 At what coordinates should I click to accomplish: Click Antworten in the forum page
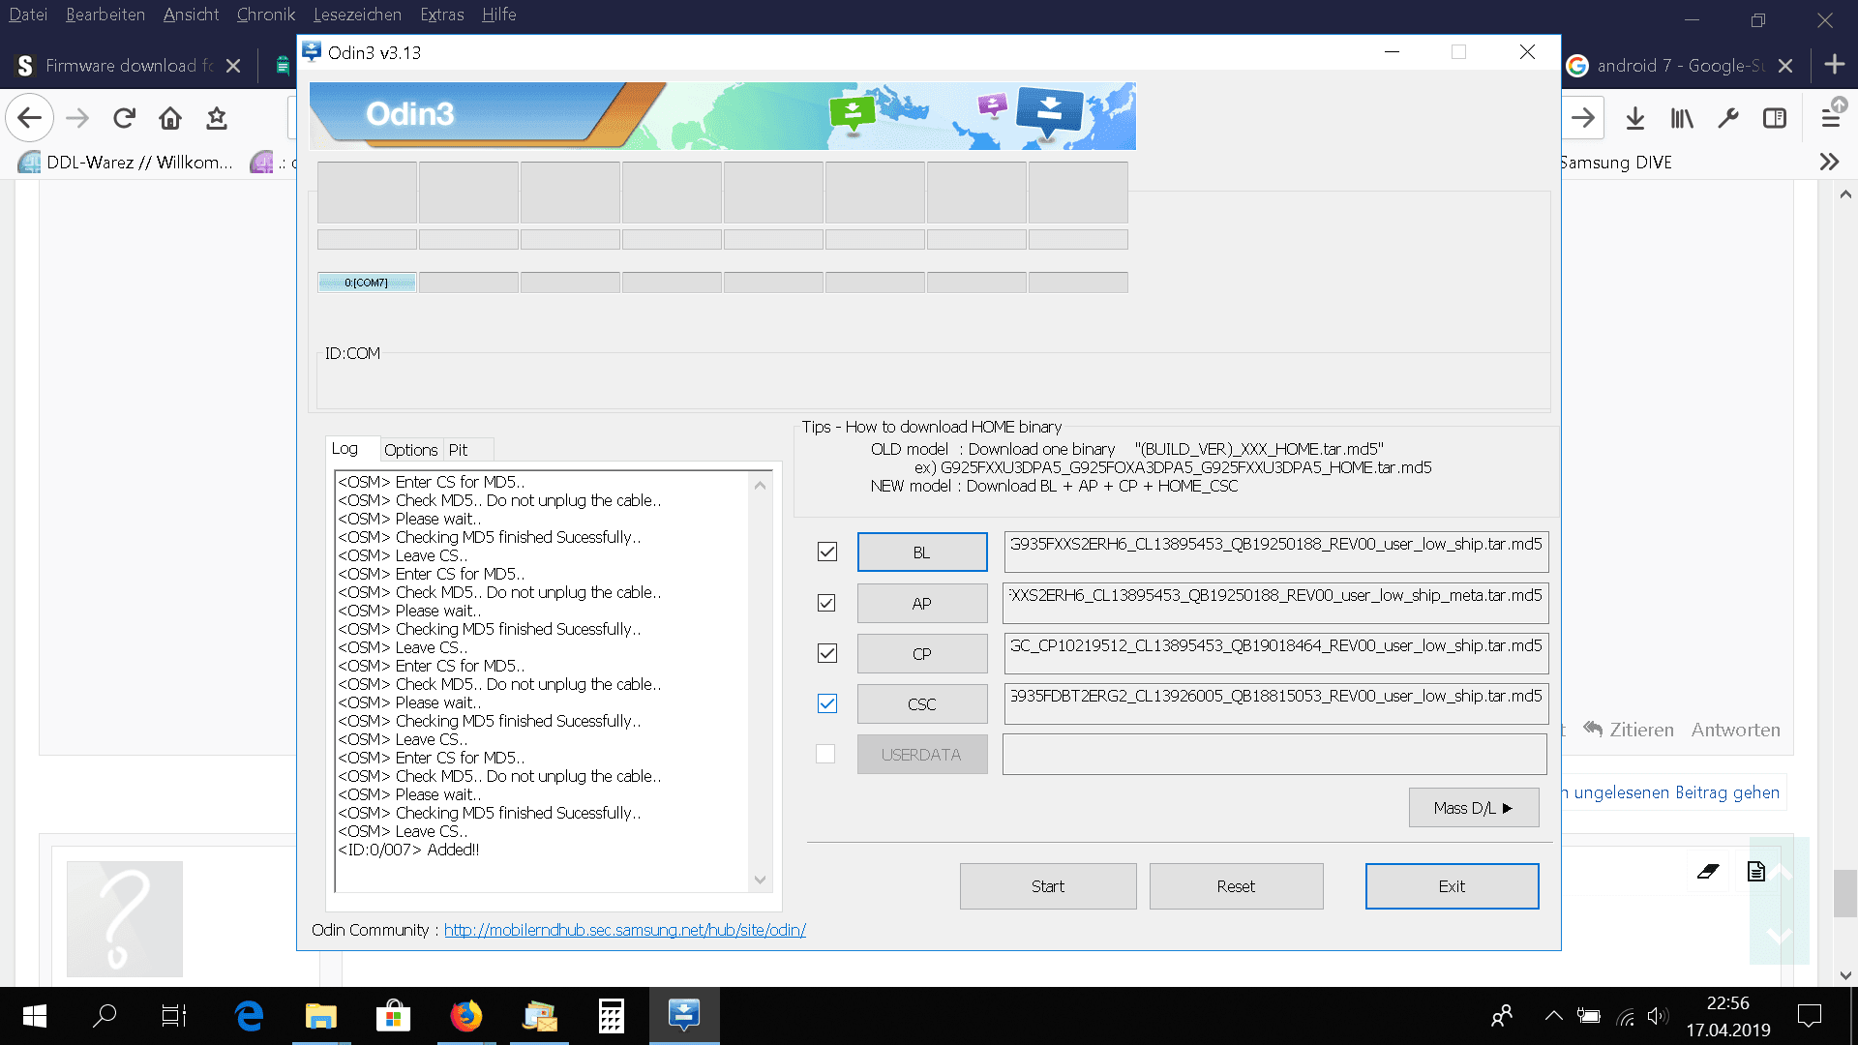tap(1735, 730)
